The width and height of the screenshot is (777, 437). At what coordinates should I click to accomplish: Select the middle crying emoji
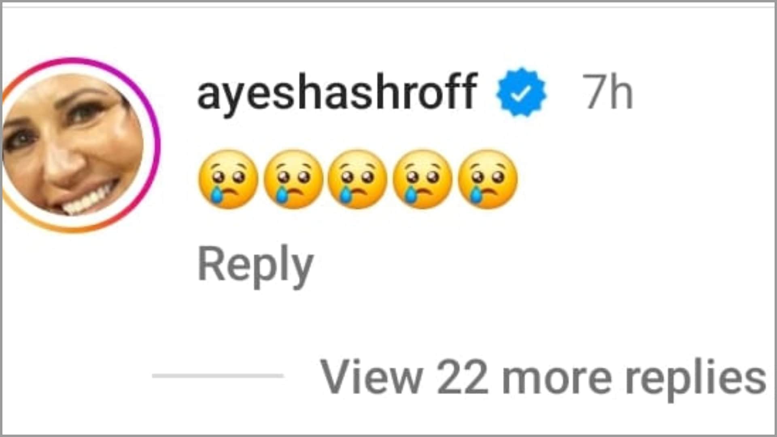357,180
